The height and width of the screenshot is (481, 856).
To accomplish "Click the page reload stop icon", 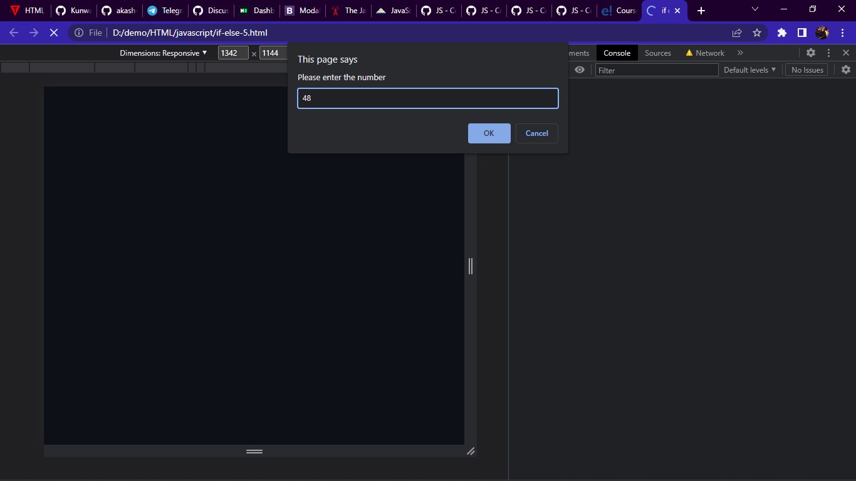I will pyautogui.click(x=54, y=33).
